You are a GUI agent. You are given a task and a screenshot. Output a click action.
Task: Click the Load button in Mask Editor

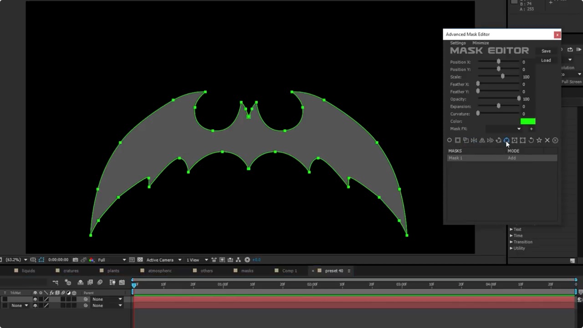click(546, 60)
